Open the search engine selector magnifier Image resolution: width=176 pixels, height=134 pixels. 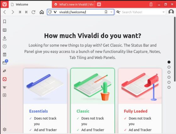point(118,12)
